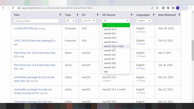The image size is (194, 109).
Task: Expand +16 more languages for Oct 24, 2013 row
Action: coord(141,81)
